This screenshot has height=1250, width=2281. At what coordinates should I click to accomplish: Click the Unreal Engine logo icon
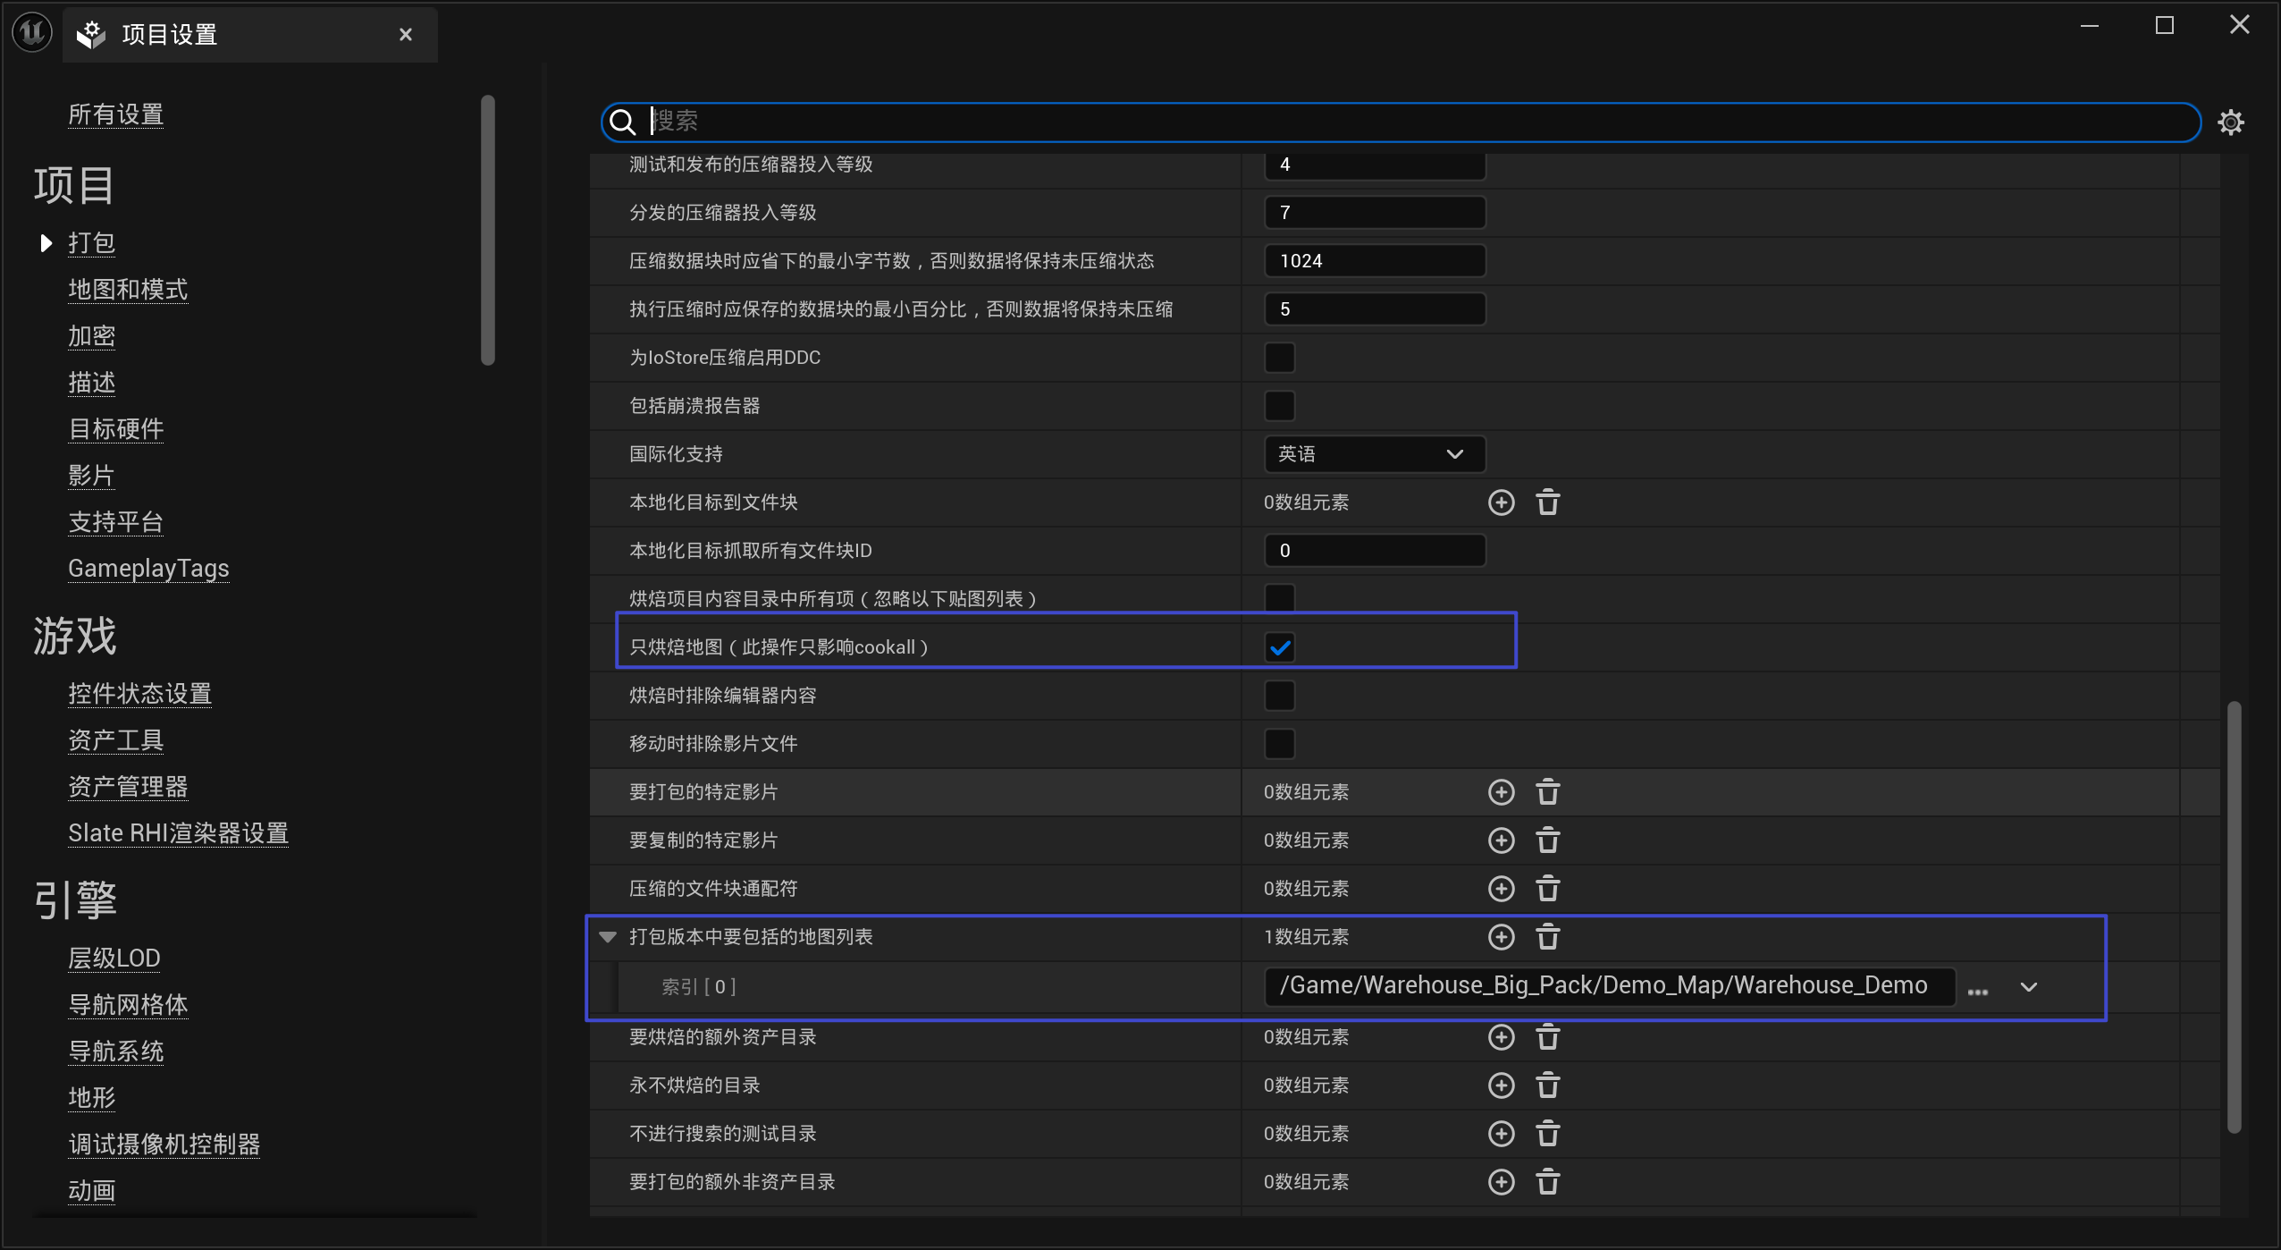(x=32, y=33)
